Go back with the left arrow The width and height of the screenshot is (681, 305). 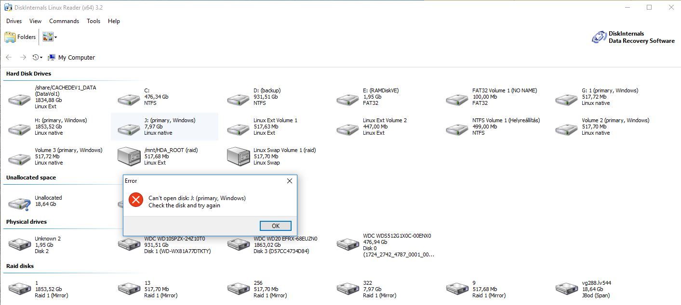pyautogui.click(x=9, y=57)
